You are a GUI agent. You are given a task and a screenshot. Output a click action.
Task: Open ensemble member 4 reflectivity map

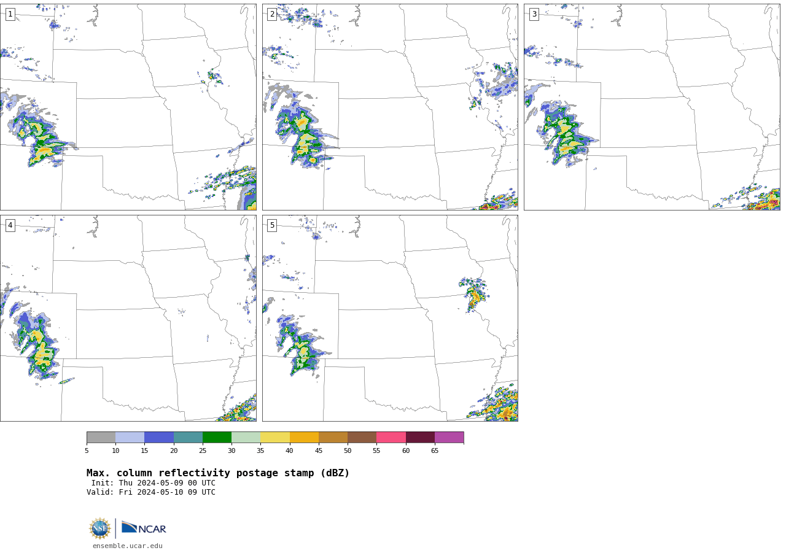(x=128, y=318)
